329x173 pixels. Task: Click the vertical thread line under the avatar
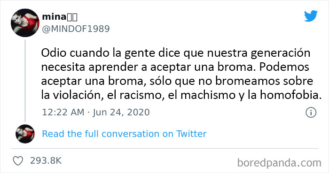[25, 81]
